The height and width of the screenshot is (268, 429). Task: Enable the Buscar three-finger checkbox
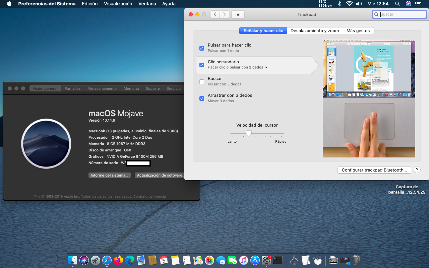coord(202,82)
